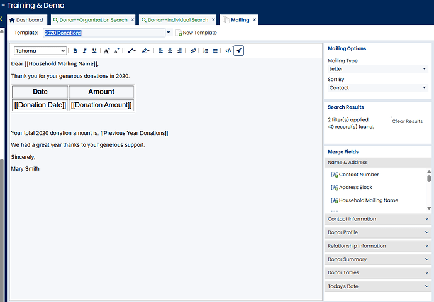Click the 2020 Donations template field
434x302 pixels.
click(x=104, y=33)
